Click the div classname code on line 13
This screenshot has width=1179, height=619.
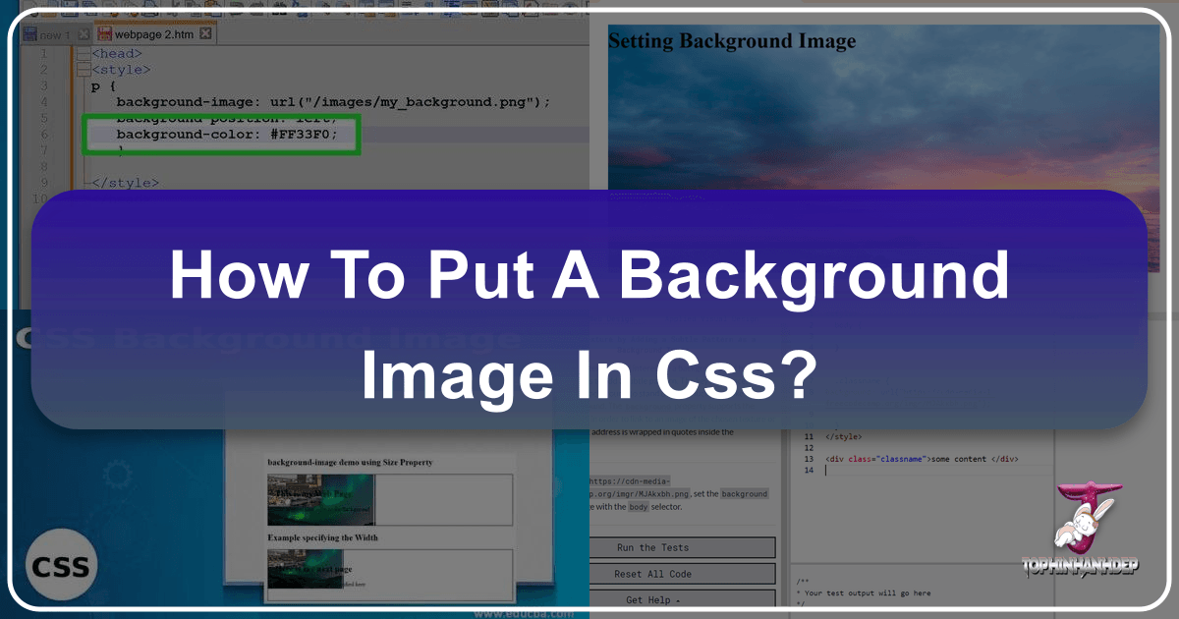(x=922, y=459)
